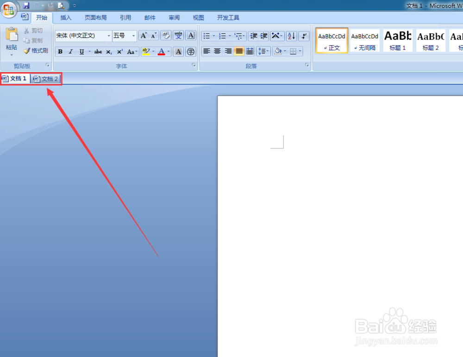
Task: Clear formatting icon
Action: [166, 36]
